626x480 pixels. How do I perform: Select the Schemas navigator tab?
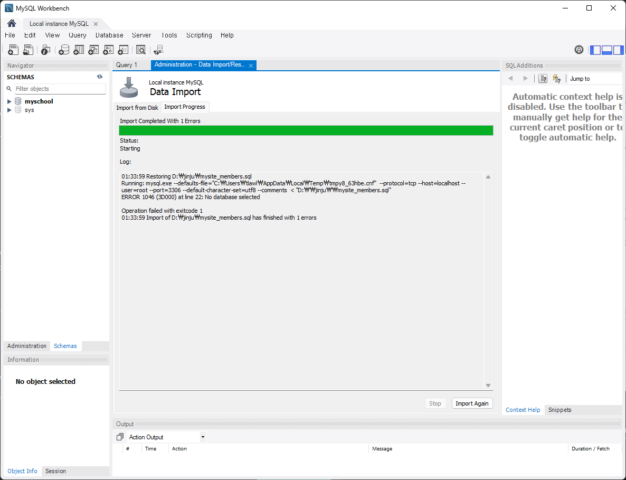(65, 346)
